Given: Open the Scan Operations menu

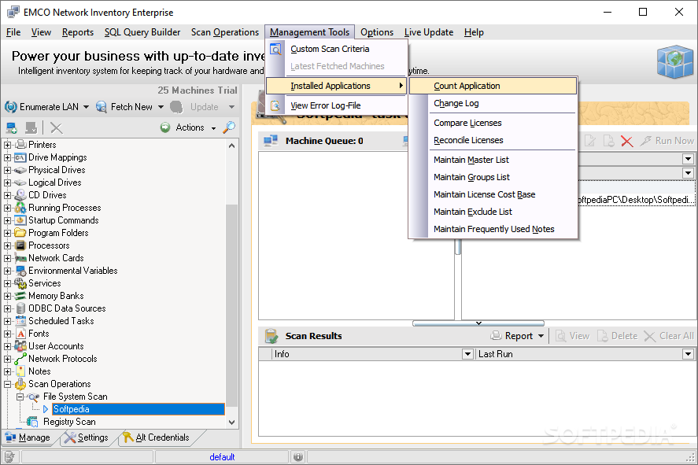Looking at the screenshot, I should (225, 32).
